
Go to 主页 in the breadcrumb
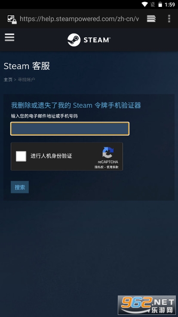[x=8, y=80]
